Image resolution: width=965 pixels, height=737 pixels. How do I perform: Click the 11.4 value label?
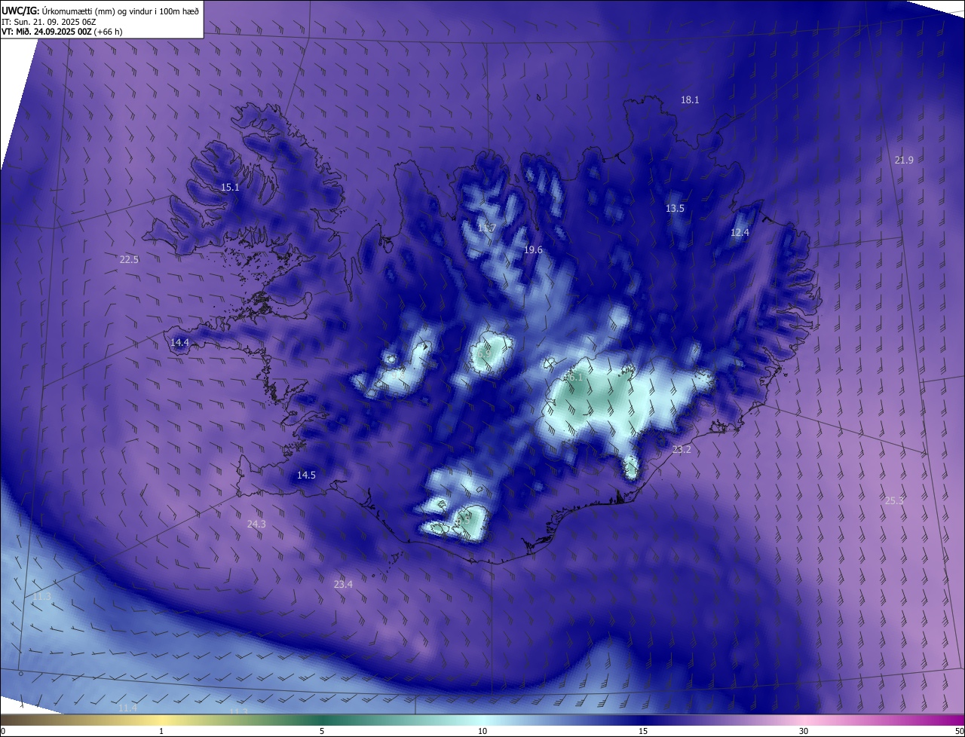127,708
